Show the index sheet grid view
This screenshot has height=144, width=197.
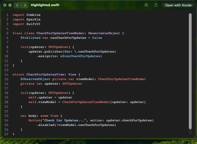(x=146, y=5)
